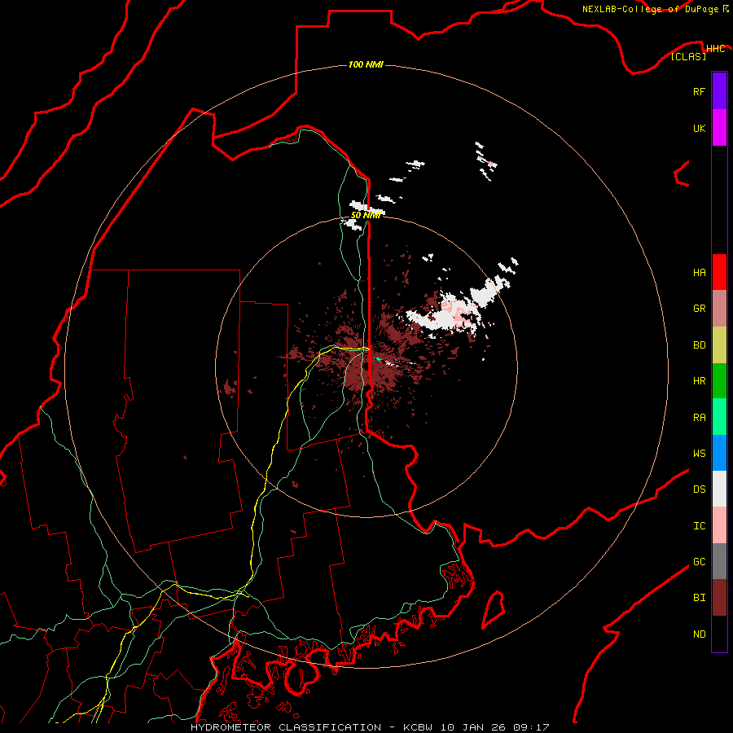Image resolution: width=733 pixels, height=733 pixels.
Task: Click the BD yellow legend swatch
Action: click(x=719, y=345)
